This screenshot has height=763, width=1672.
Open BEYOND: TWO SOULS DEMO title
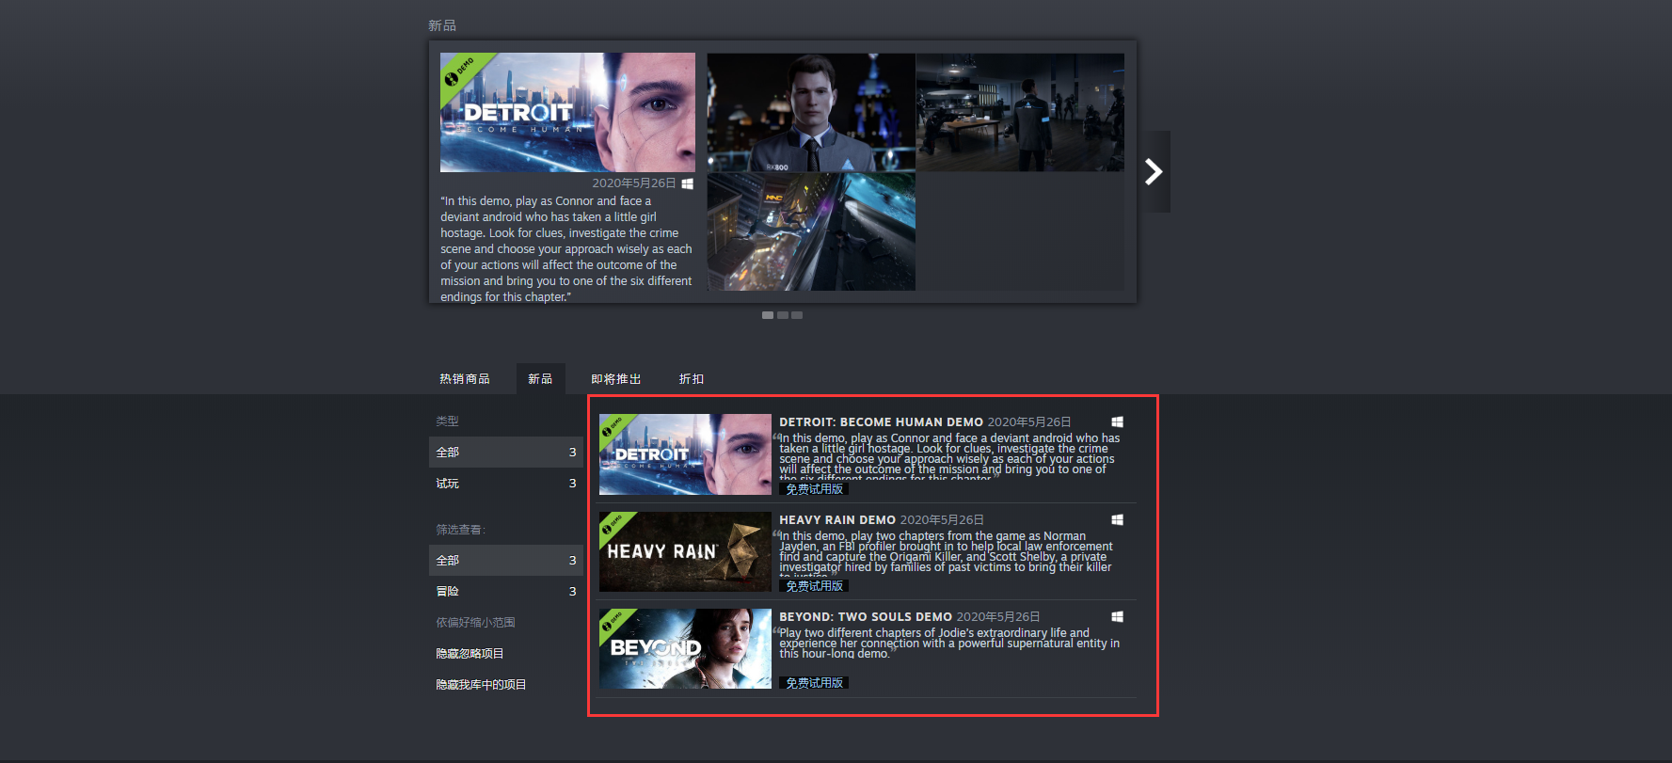[866, 617]
